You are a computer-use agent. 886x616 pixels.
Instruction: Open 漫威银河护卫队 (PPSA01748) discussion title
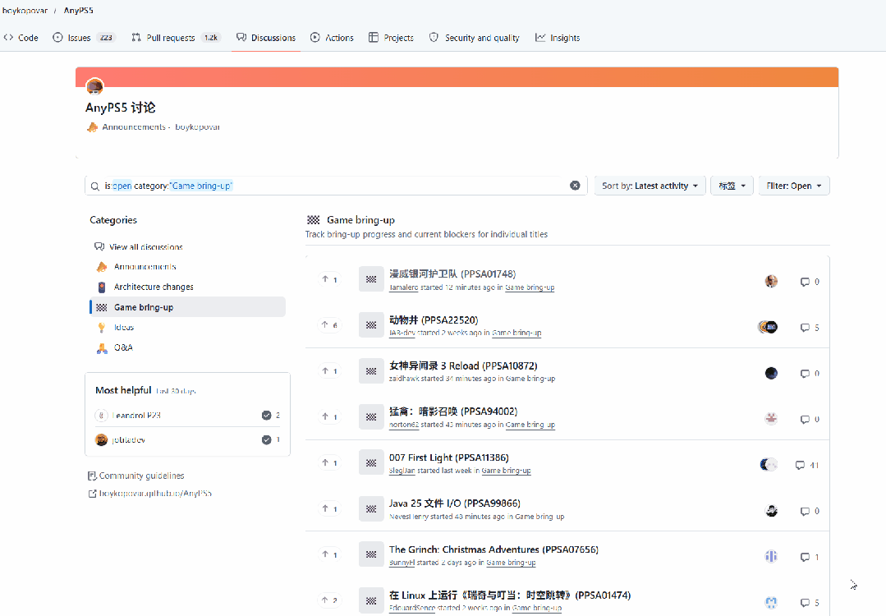tap(452, 274)
